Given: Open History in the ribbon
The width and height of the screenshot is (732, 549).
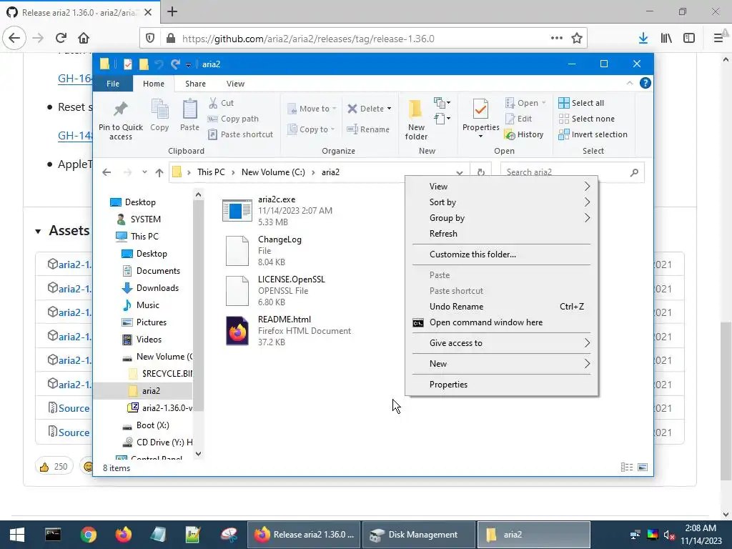Looking at the screenshot, I should (x=524, y=134).
